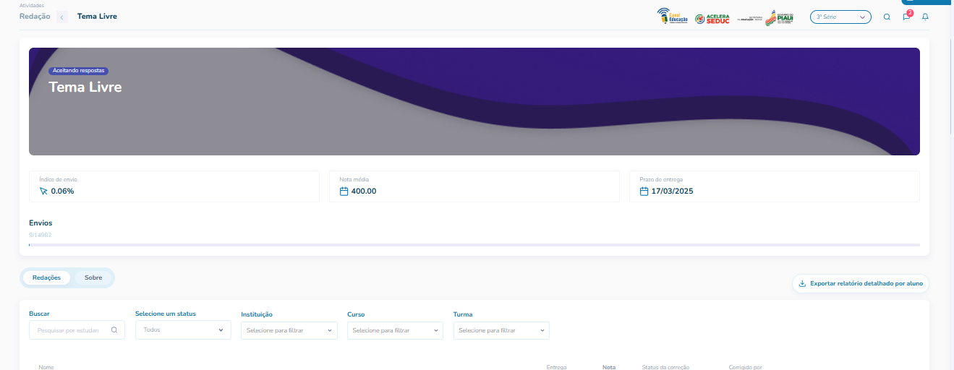Click the back arrow beside Redação

[x=62, y=17]
